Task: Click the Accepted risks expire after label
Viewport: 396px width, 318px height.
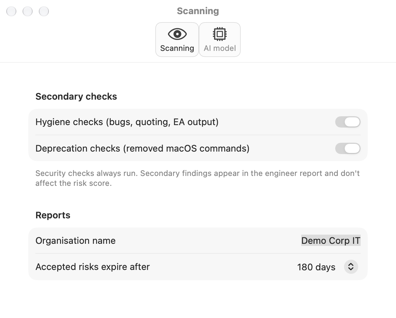Action: tap(92, 267)
